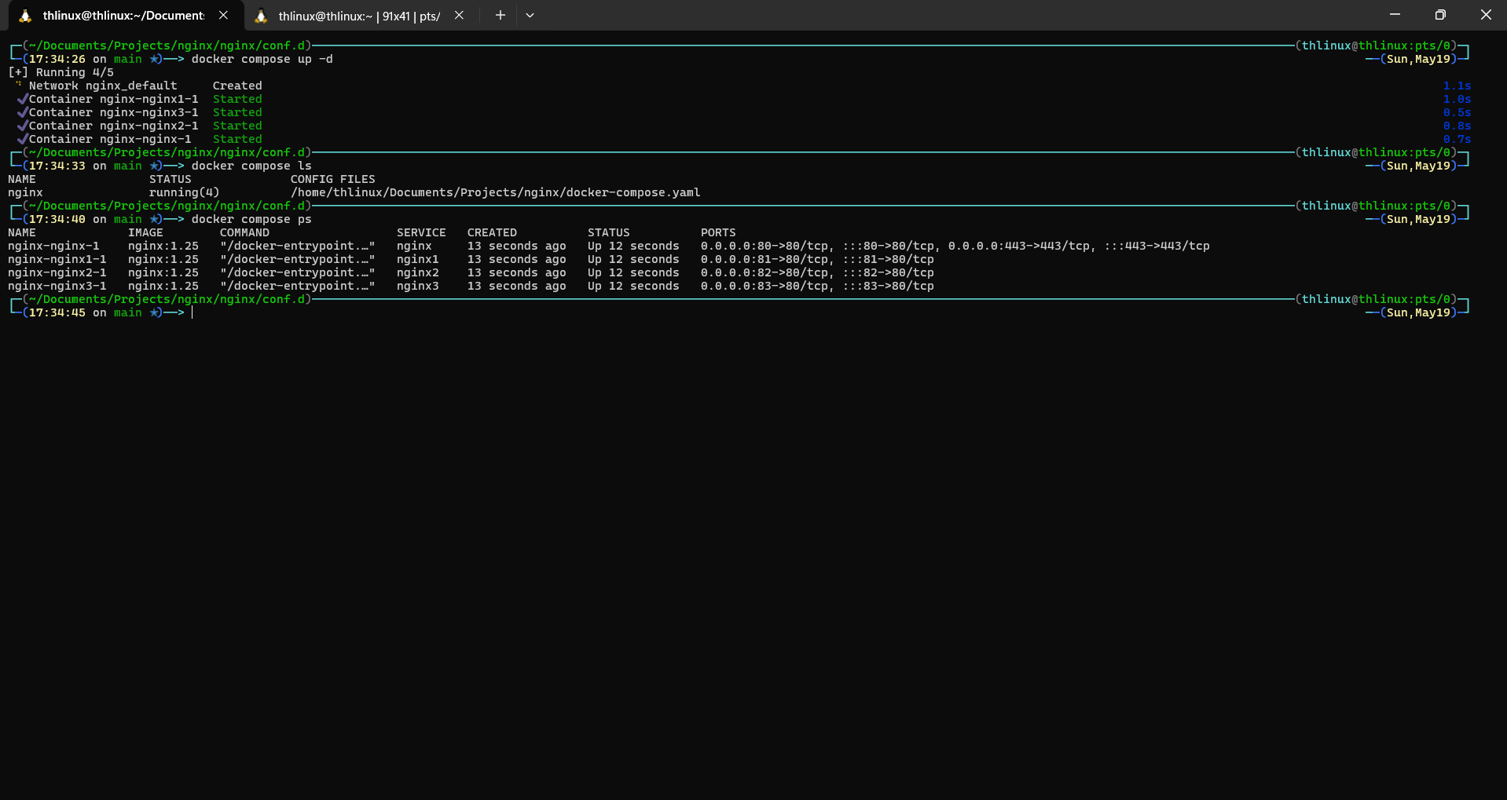This screenshot has height=800, width=1507.
Task: Click 'Container nginx-nginx3-1' line
Action: [x=114, y=113]
